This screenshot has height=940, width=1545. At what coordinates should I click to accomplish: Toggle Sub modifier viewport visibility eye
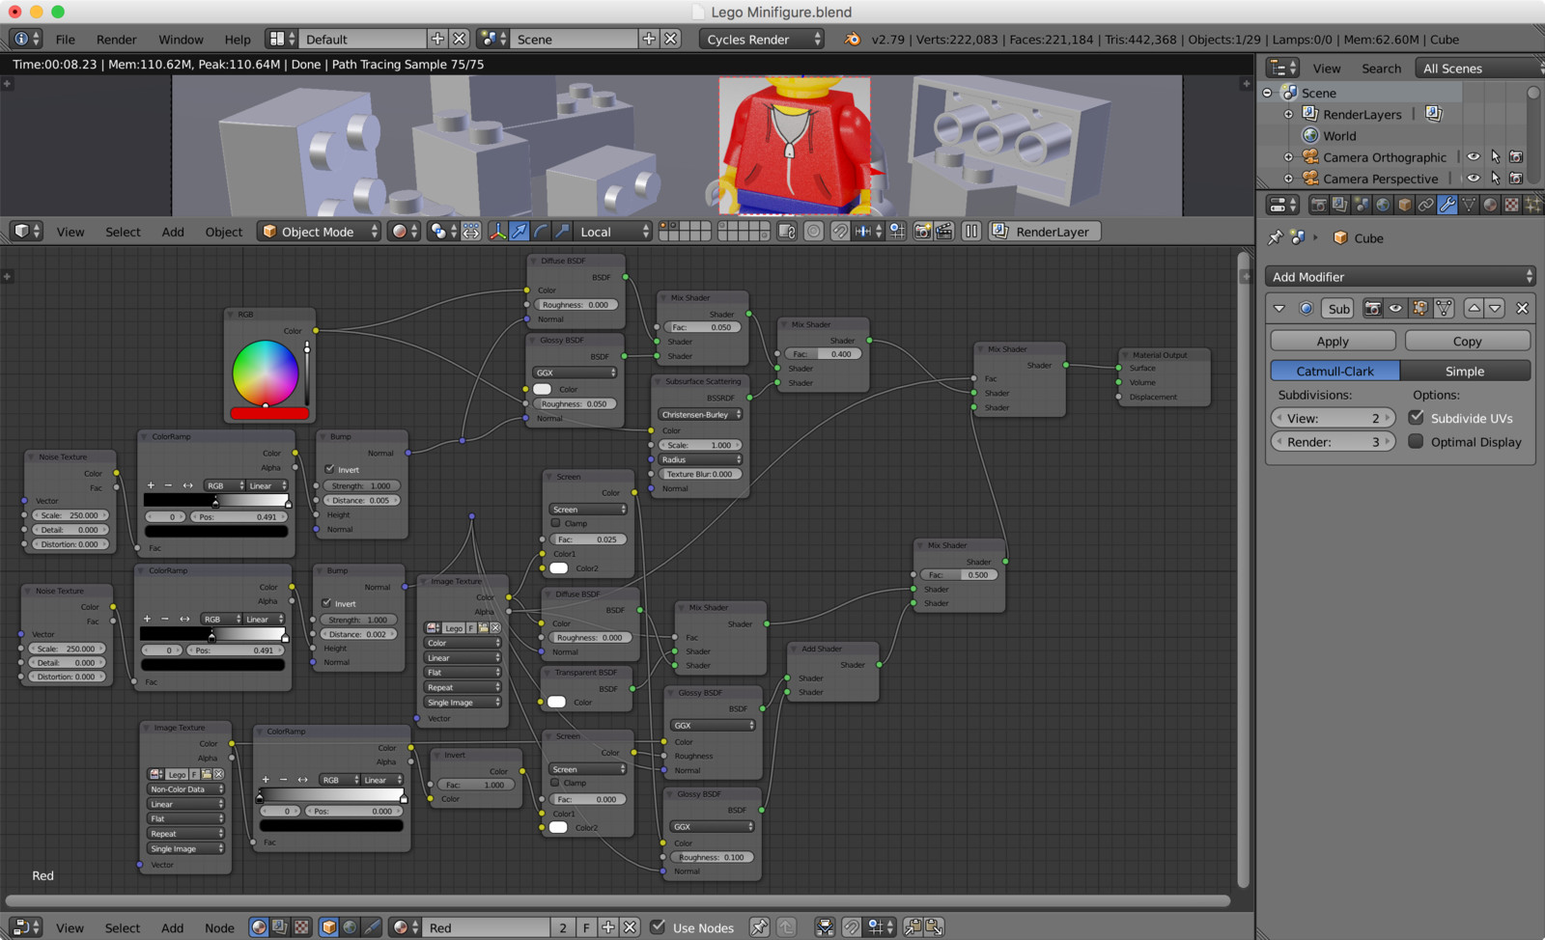pos(1396,308)
